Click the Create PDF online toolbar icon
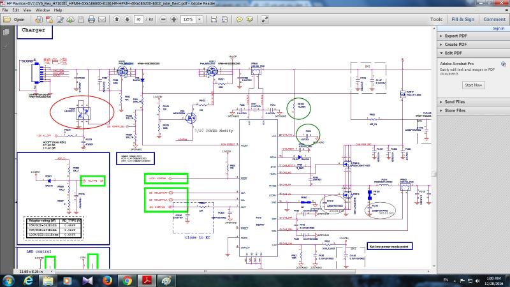Image resolution: width=510 pixels, height=287 pixels. coord(39,20)
